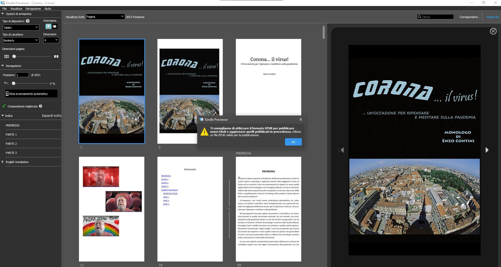This screenshot has width=501, height=267.
Task: Open the Tablet device type dropdown
Action: pyautogui.click(x=21, y=28)
